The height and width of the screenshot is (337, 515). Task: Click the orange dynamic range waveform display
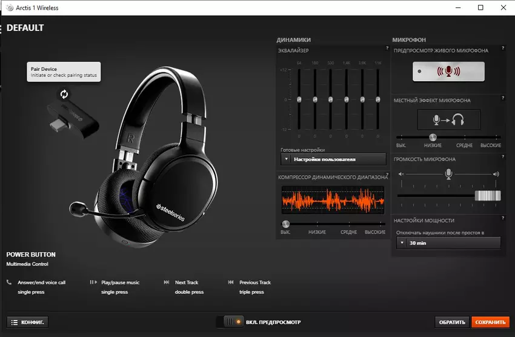click(x=333, y=201)
